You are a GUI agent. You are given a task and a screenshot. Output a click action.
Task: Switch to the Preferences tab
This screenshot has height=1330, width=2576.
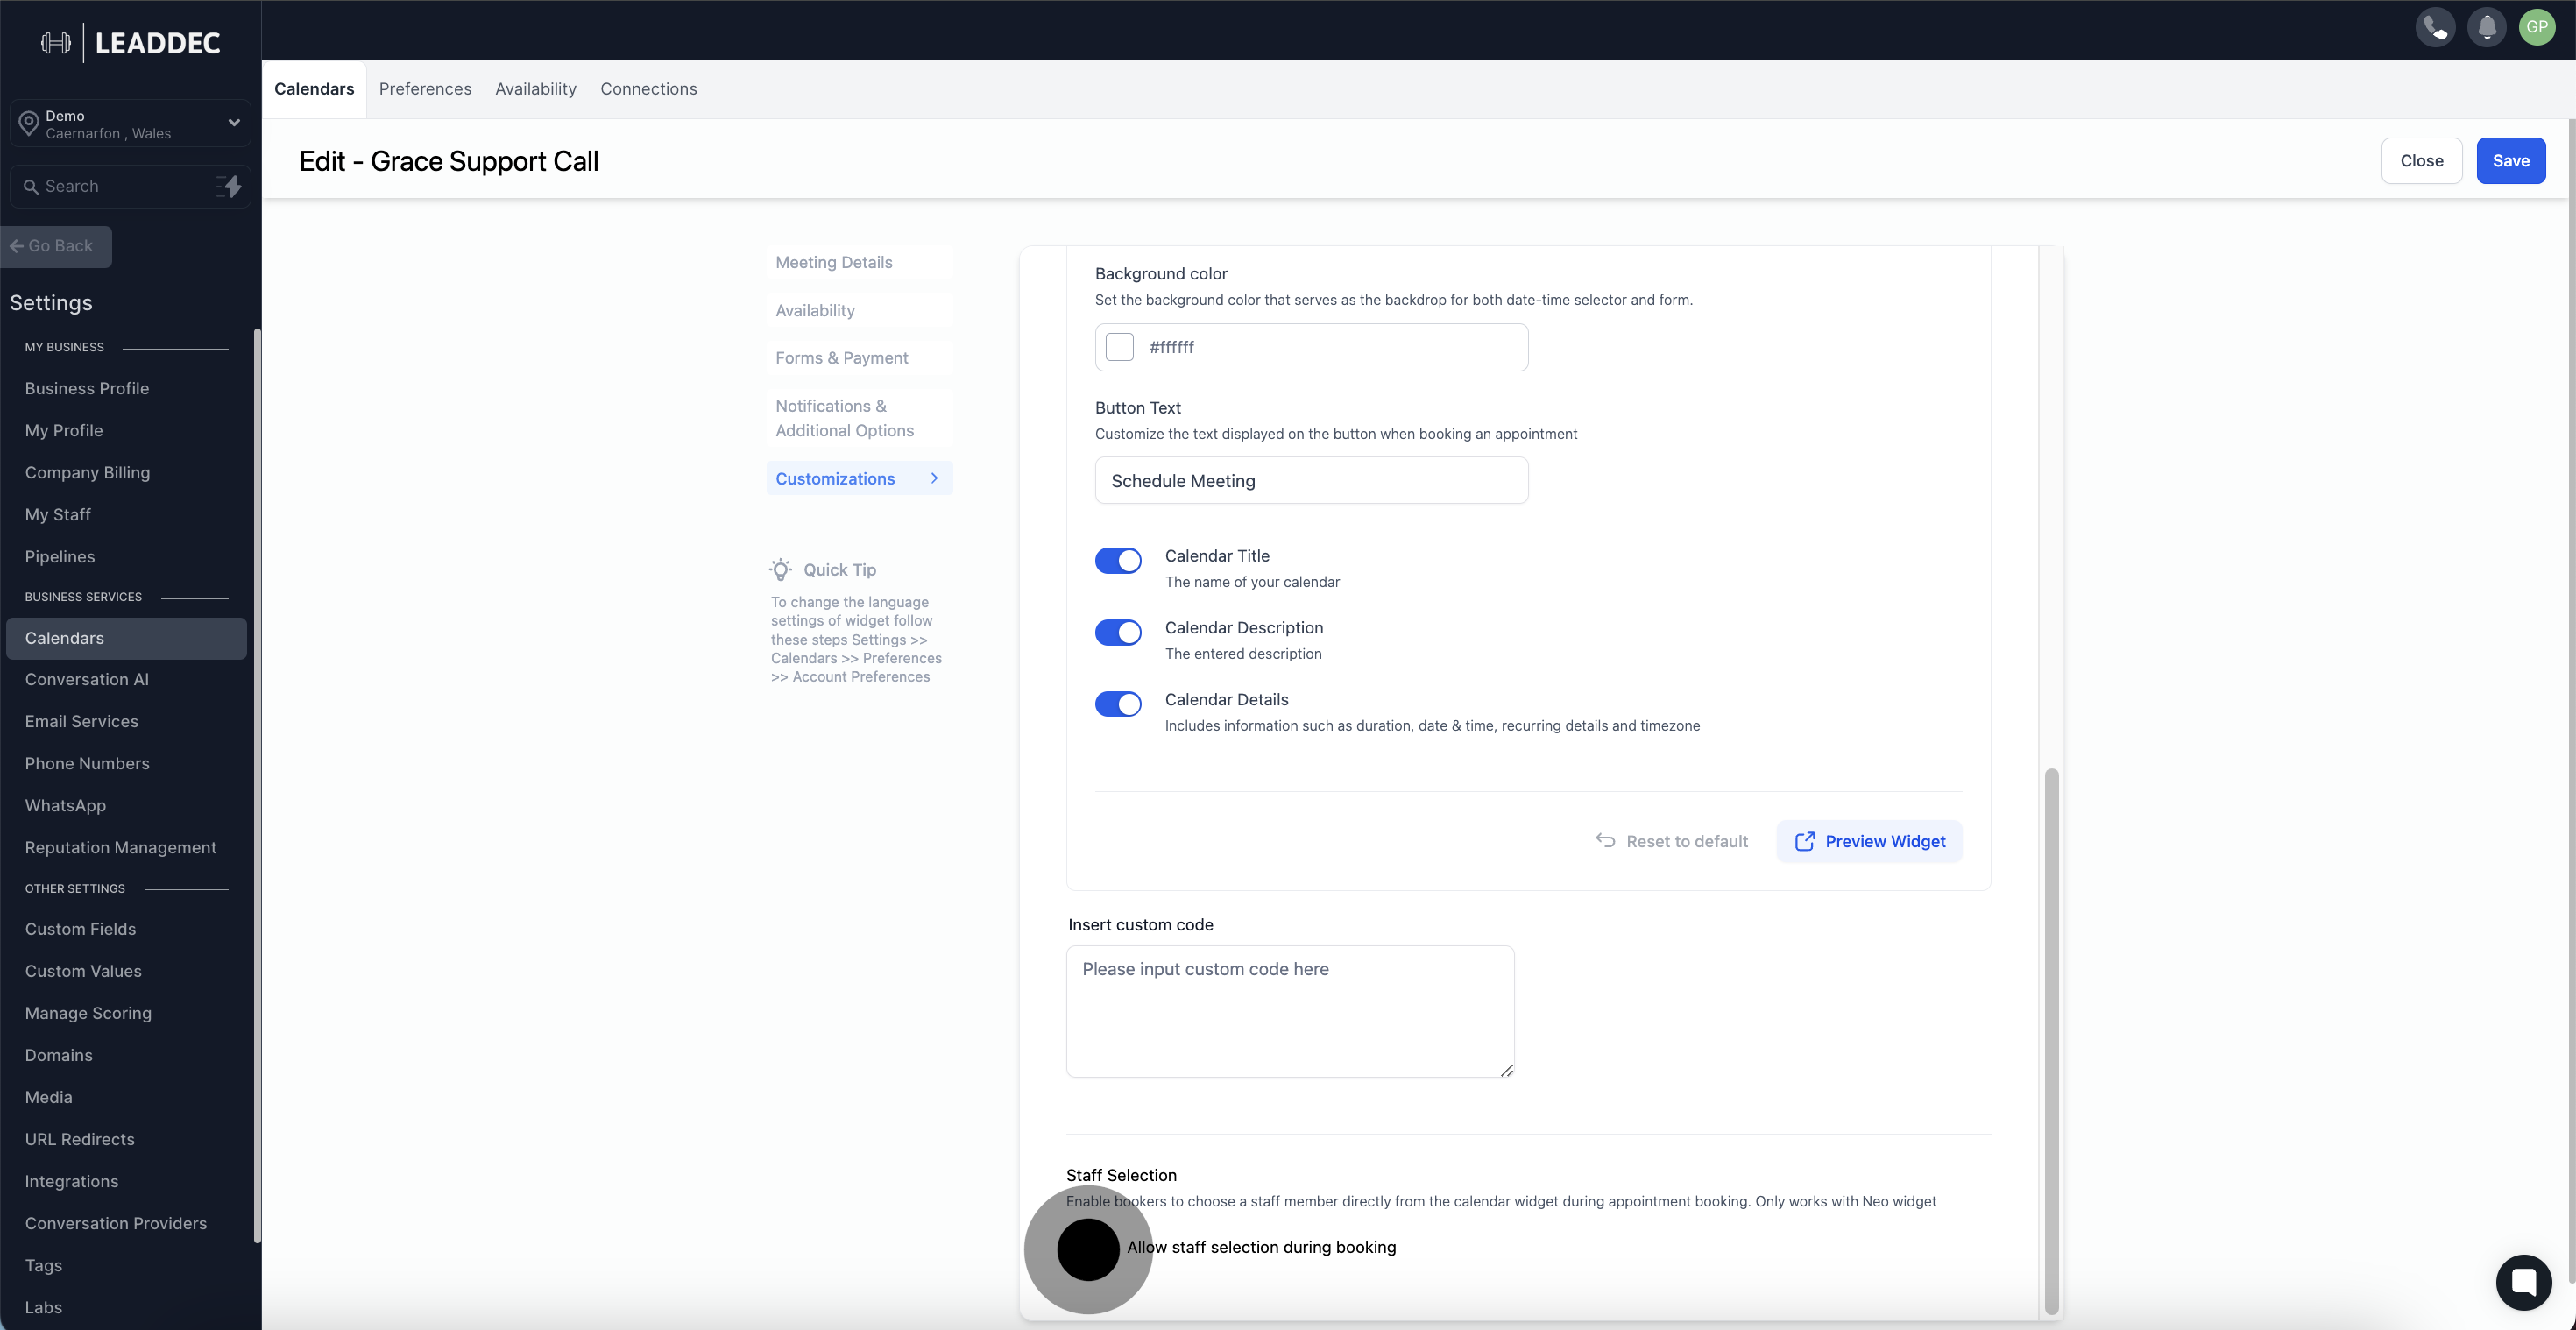click(425, 89)
